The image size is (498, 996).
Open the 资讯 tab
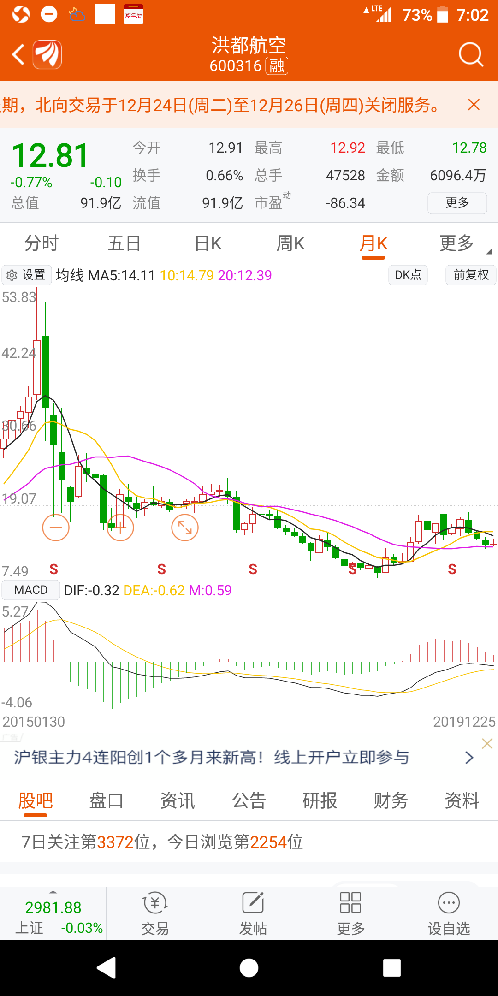pyautogui.click(x=178, y=800)
